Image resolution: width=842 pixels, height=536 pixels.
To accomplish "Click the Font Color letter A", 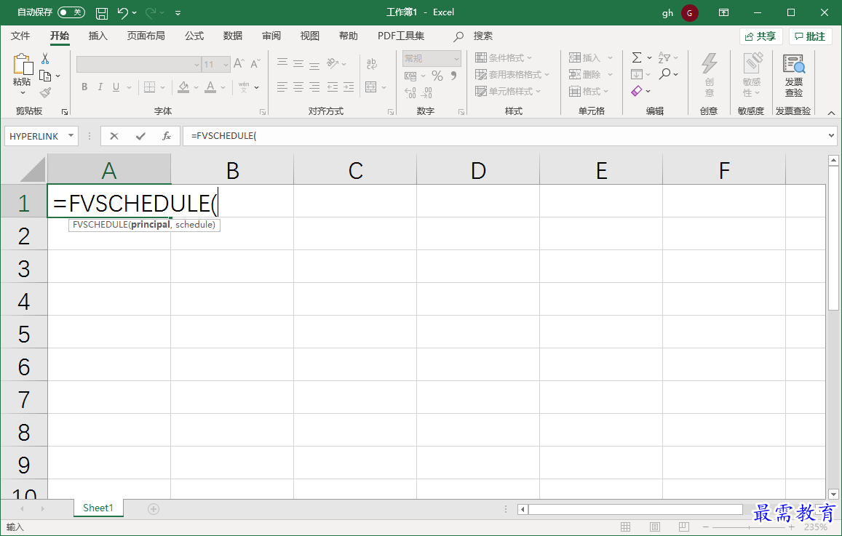I will coord(210,87).
